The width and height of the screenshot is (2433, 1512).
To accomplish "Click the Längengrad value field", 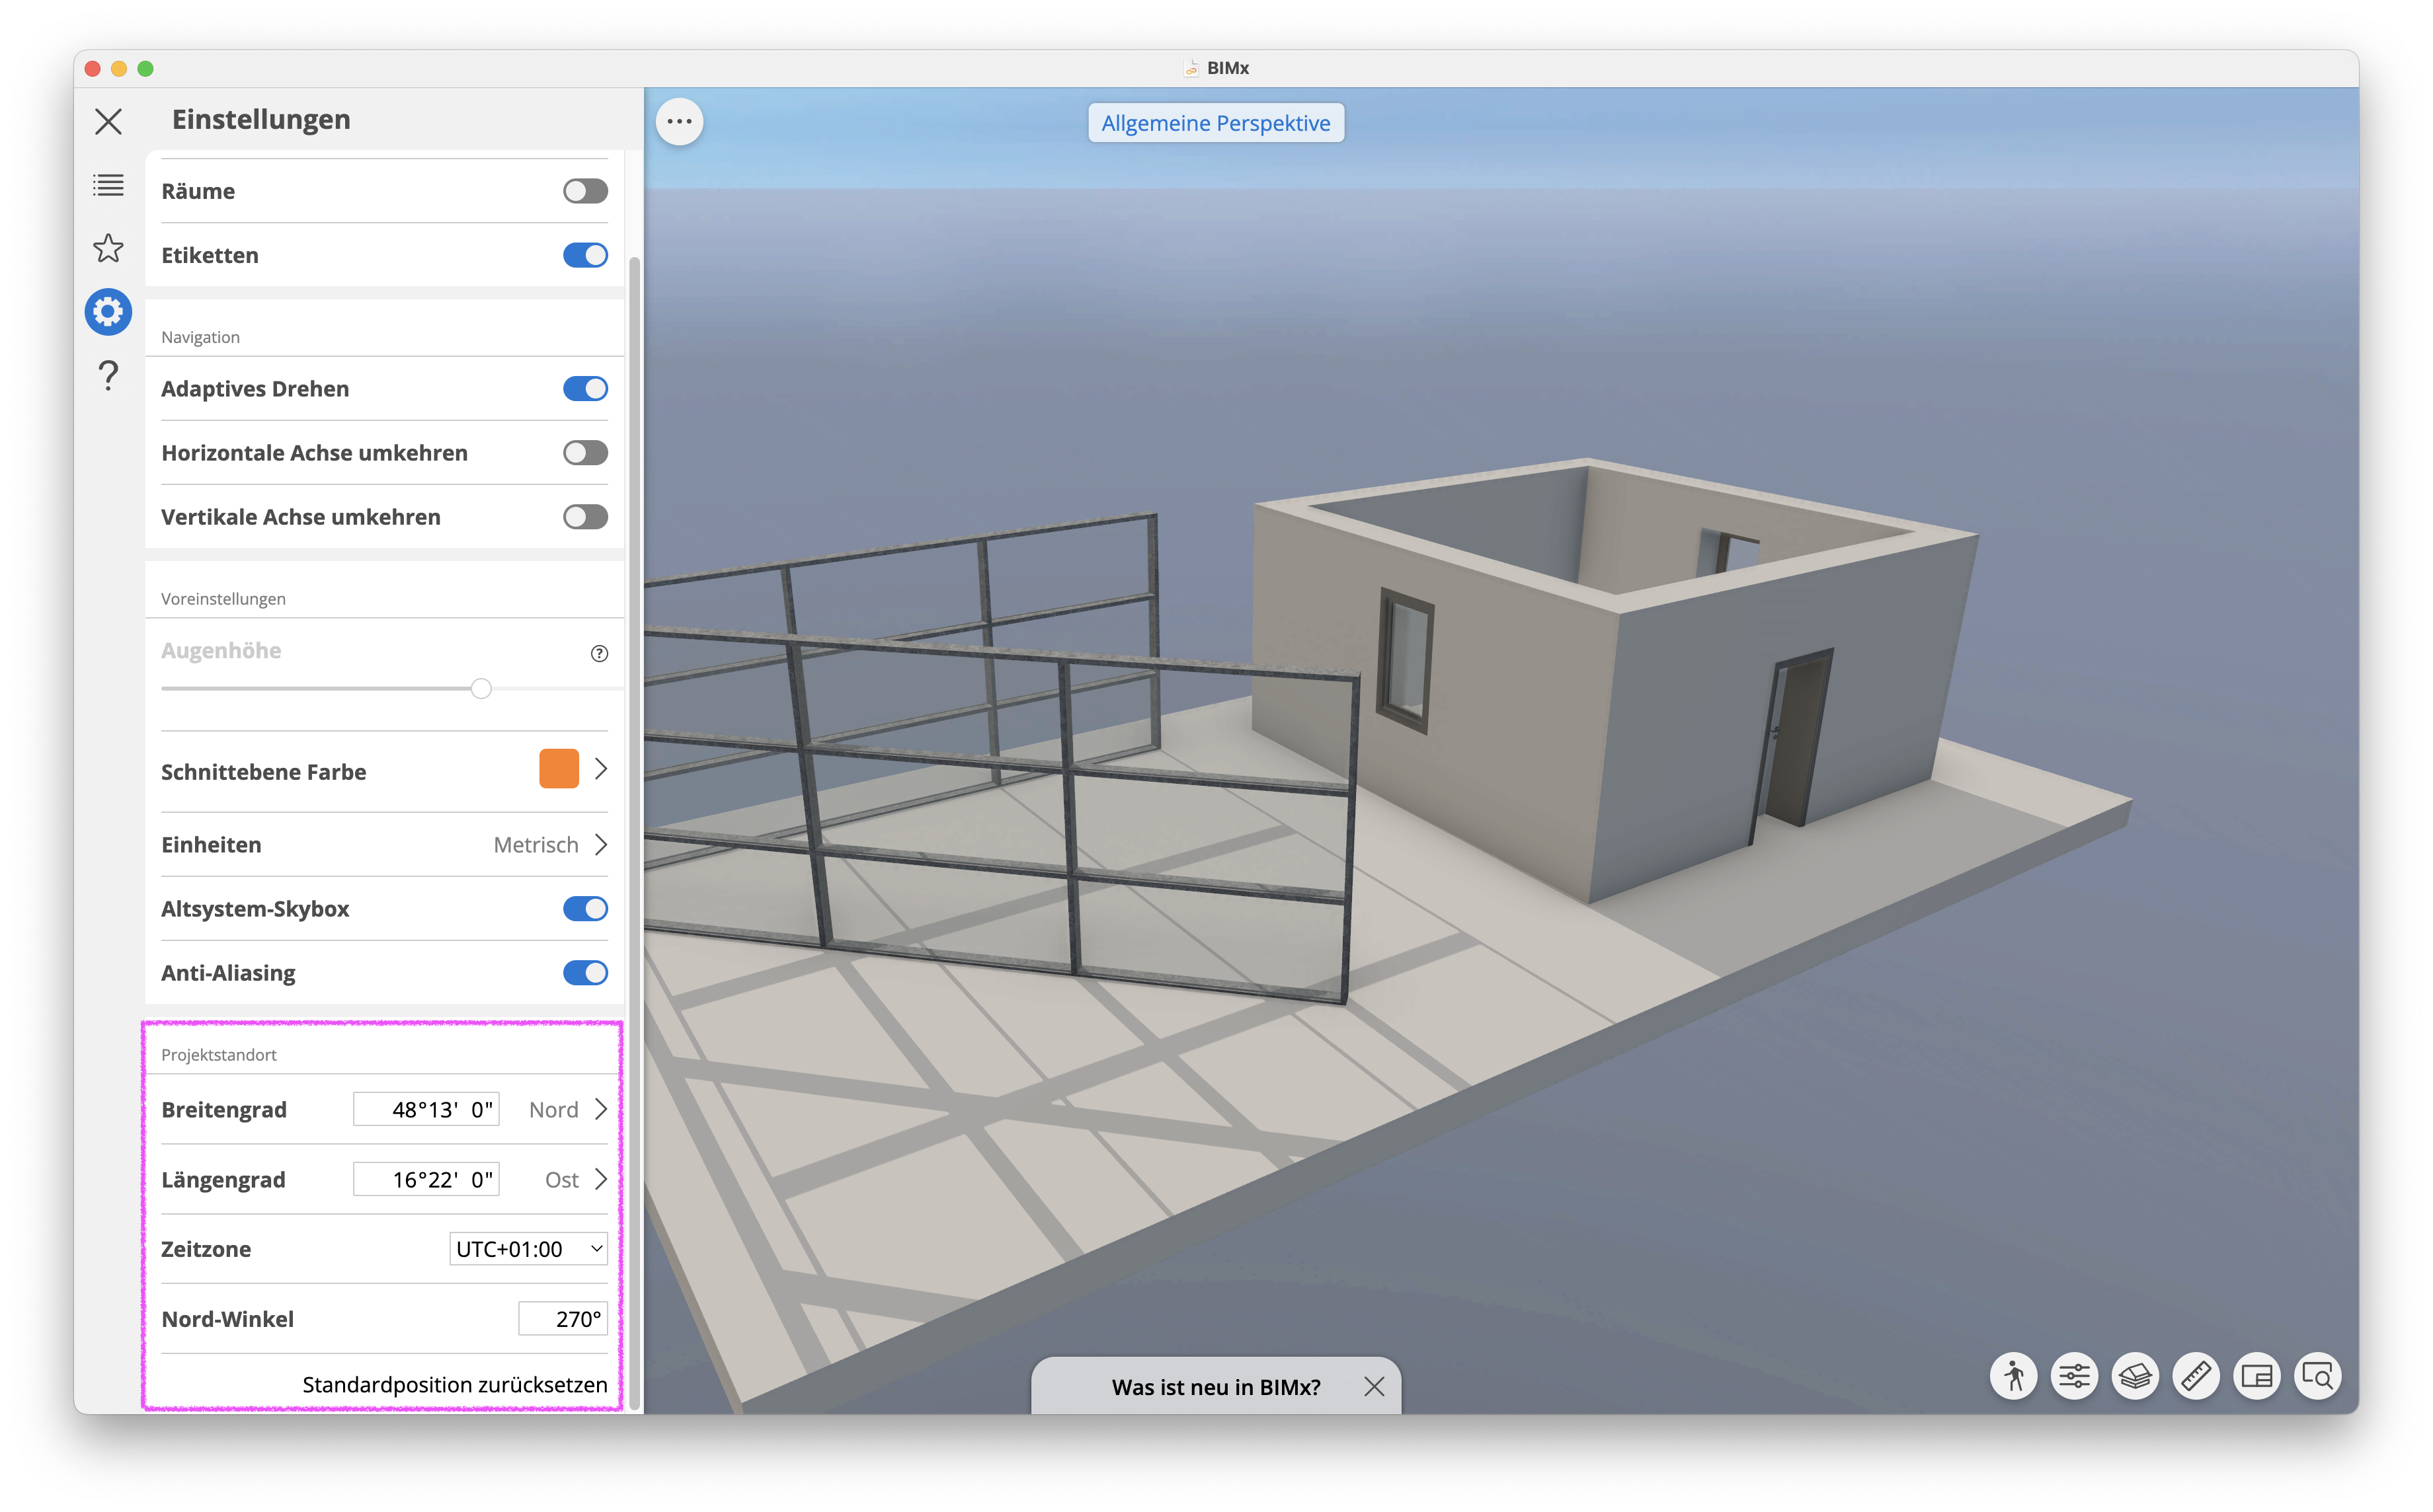I will tap(426, 1179).
